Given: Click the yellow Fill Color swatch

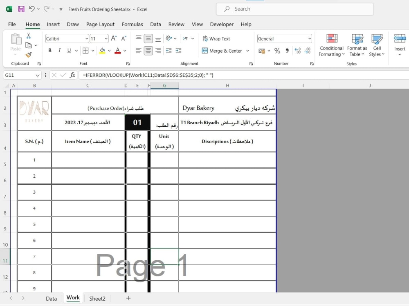Looking at the screenshot, I should click(x=102, y=51).
